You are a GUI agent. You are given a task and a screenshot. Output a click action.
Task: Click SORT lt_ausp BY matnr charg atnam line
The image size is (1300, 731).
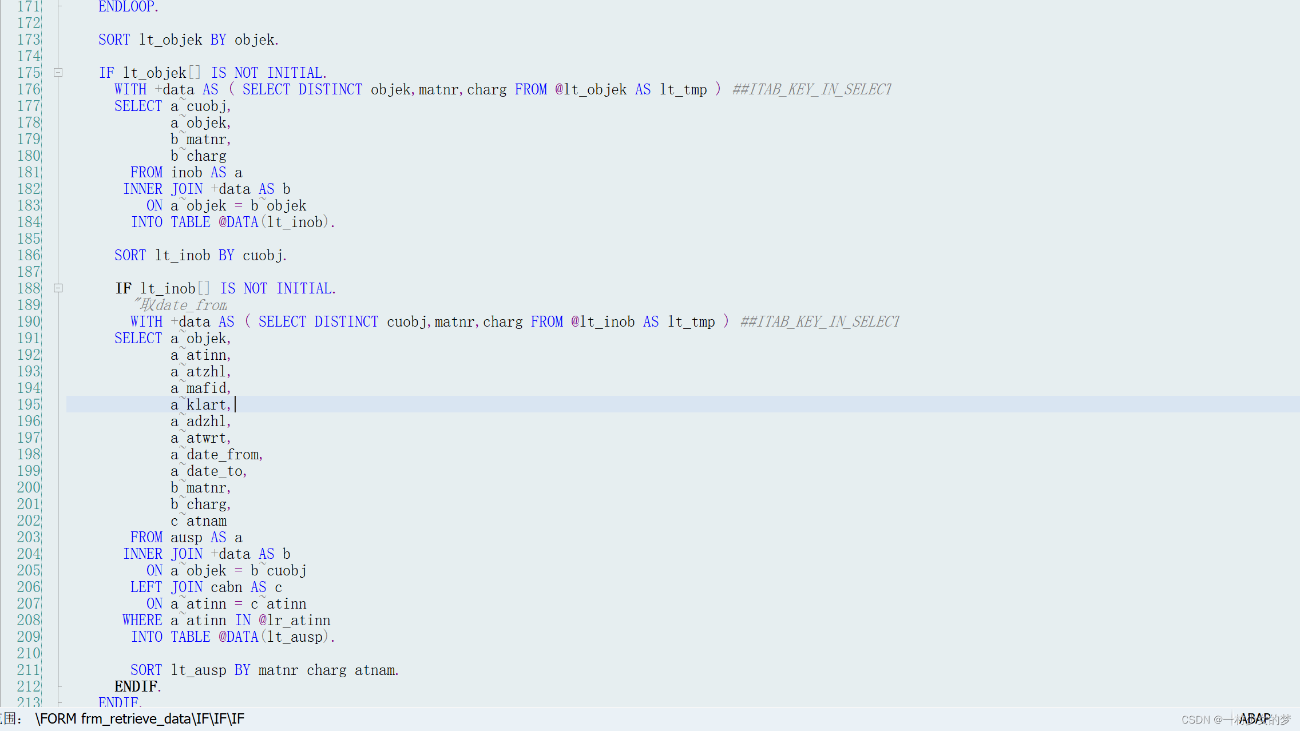click(x=264, y=670)
